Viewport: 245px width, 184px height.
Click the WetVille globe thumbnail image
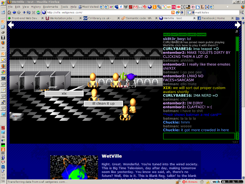74,167
